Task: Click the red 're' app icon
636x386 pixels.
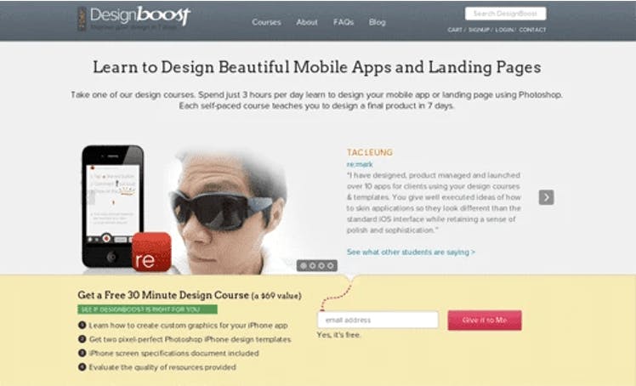Action: (x=151, y=252)
